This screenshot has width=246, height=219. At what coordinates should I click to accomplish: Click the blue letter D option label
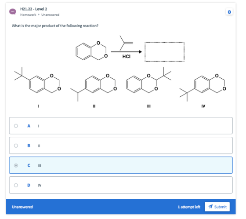tap(29, 185)
